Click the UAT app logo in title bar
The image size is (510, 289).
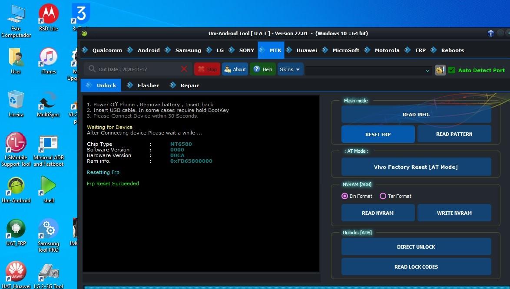pos(84,33)
